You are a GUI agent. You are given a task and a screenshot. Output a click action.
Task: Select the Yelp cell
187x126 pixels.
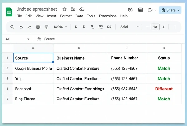(33, 79)
